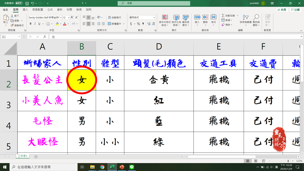Toggle Italic formatting

[x=35, y=24]
